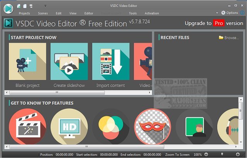Image resolution: width=247 pixels, height=158 pixels.
Task: Open the Projects menu
Action: tap(24, 13)
